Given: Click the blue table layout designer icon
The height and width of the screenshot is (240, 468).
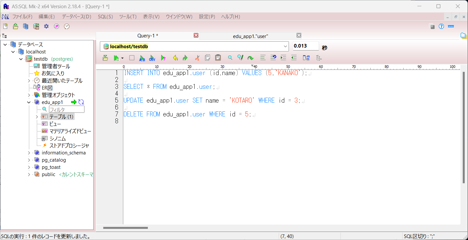Looking at the screenshot, I should pos(306,58).
